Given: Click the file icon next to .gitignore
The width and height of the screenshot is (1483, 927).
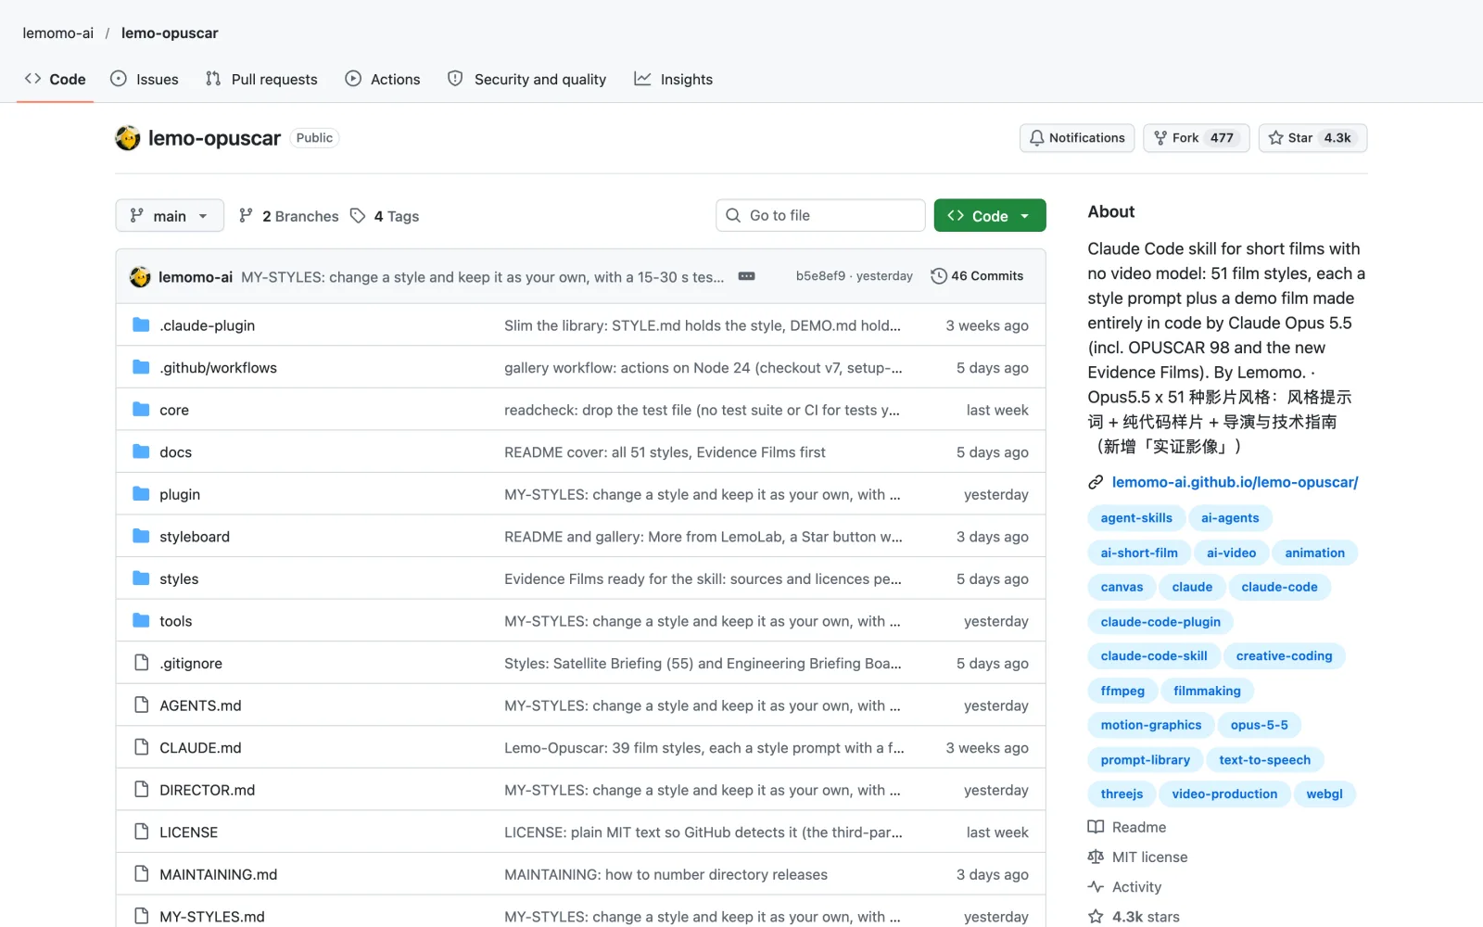Looking at the screenshot, I should coord(141,663).
